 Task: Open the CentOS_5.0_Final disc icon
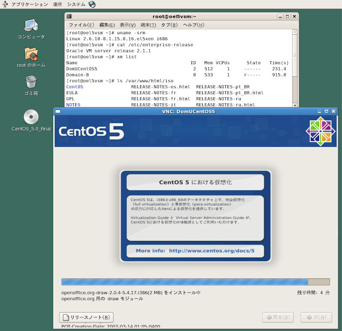point(31,117)
